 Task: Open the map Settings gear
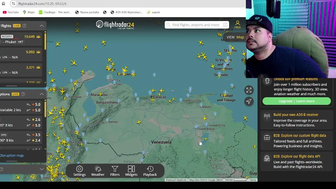coord(80,171)
